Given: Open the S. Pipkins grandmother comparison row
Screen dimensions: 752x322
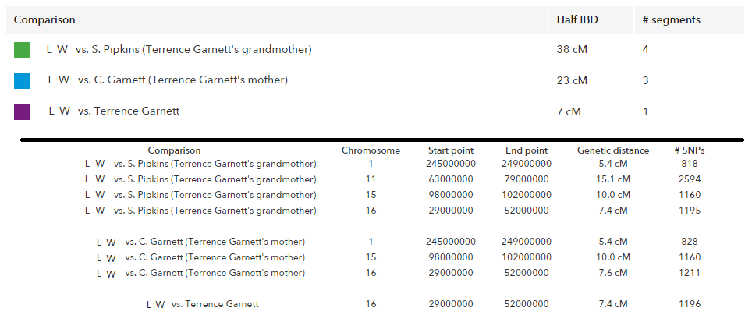Looking at the screenshot, I should click(375, 49).
